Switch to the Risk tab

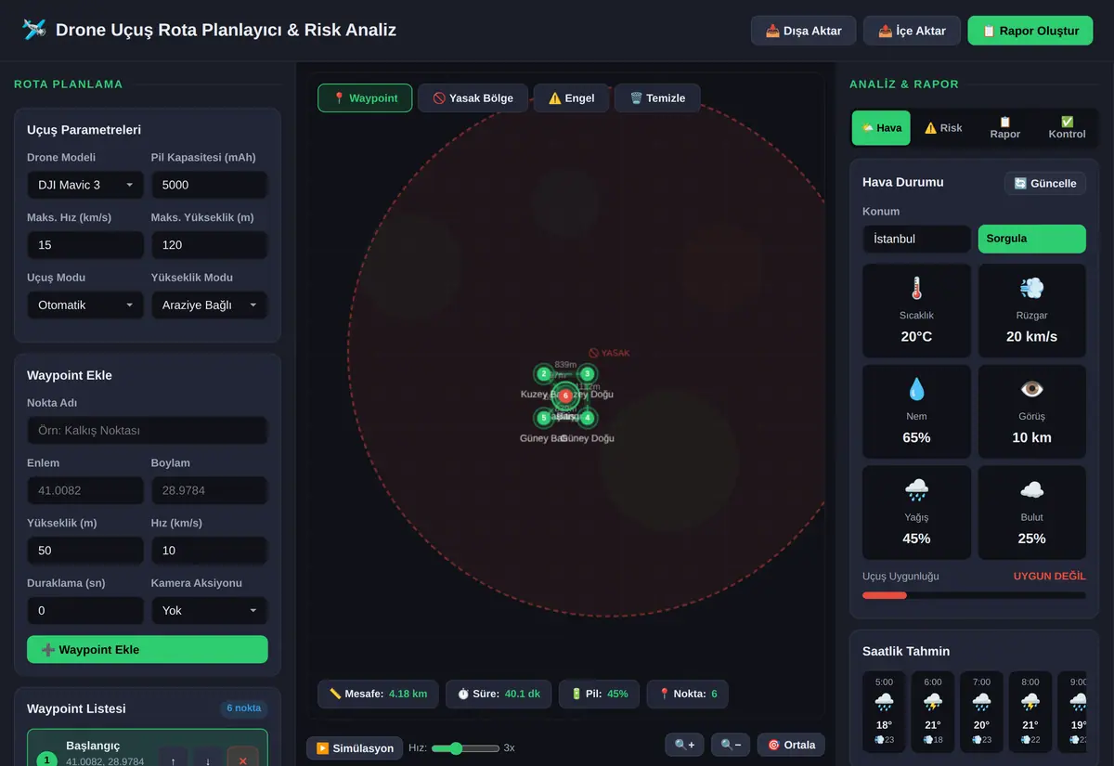pos(943,128)
